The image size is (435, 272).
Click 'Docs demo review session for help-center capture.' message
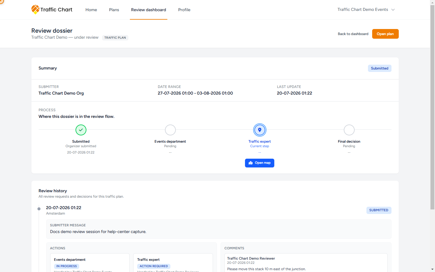[x=98, y=232]
